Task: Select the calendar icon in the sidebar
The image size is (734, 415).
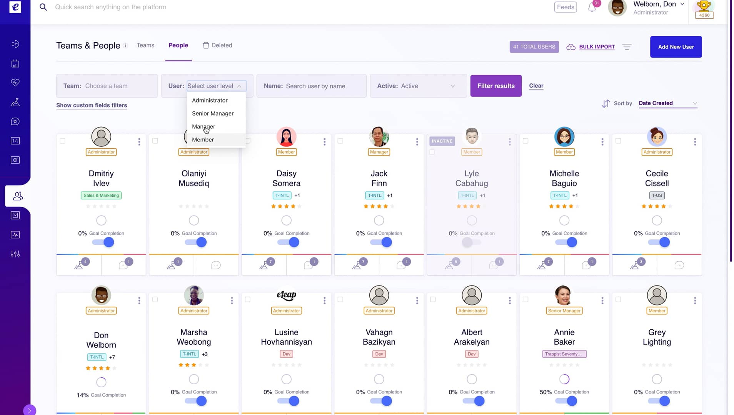Action: pyautogui.click(x=15, y=63)
